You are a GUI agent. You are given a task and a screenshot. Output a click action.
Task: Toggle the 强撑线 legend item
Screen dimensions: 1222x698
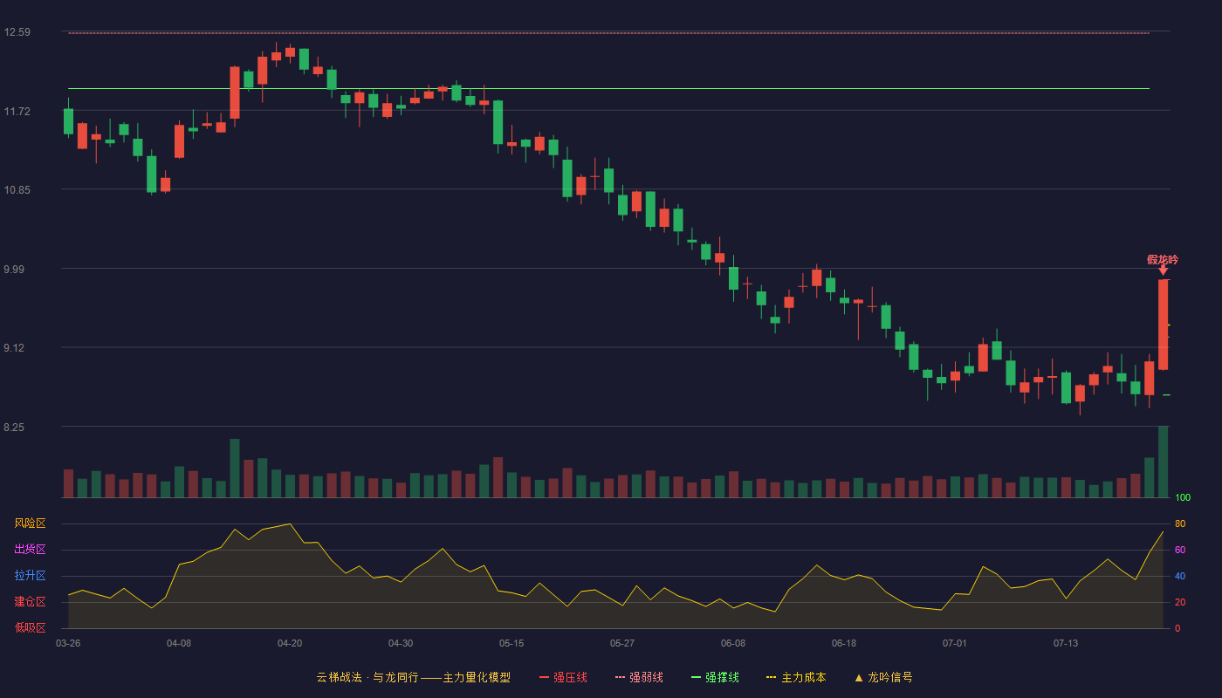click(715, 677)
